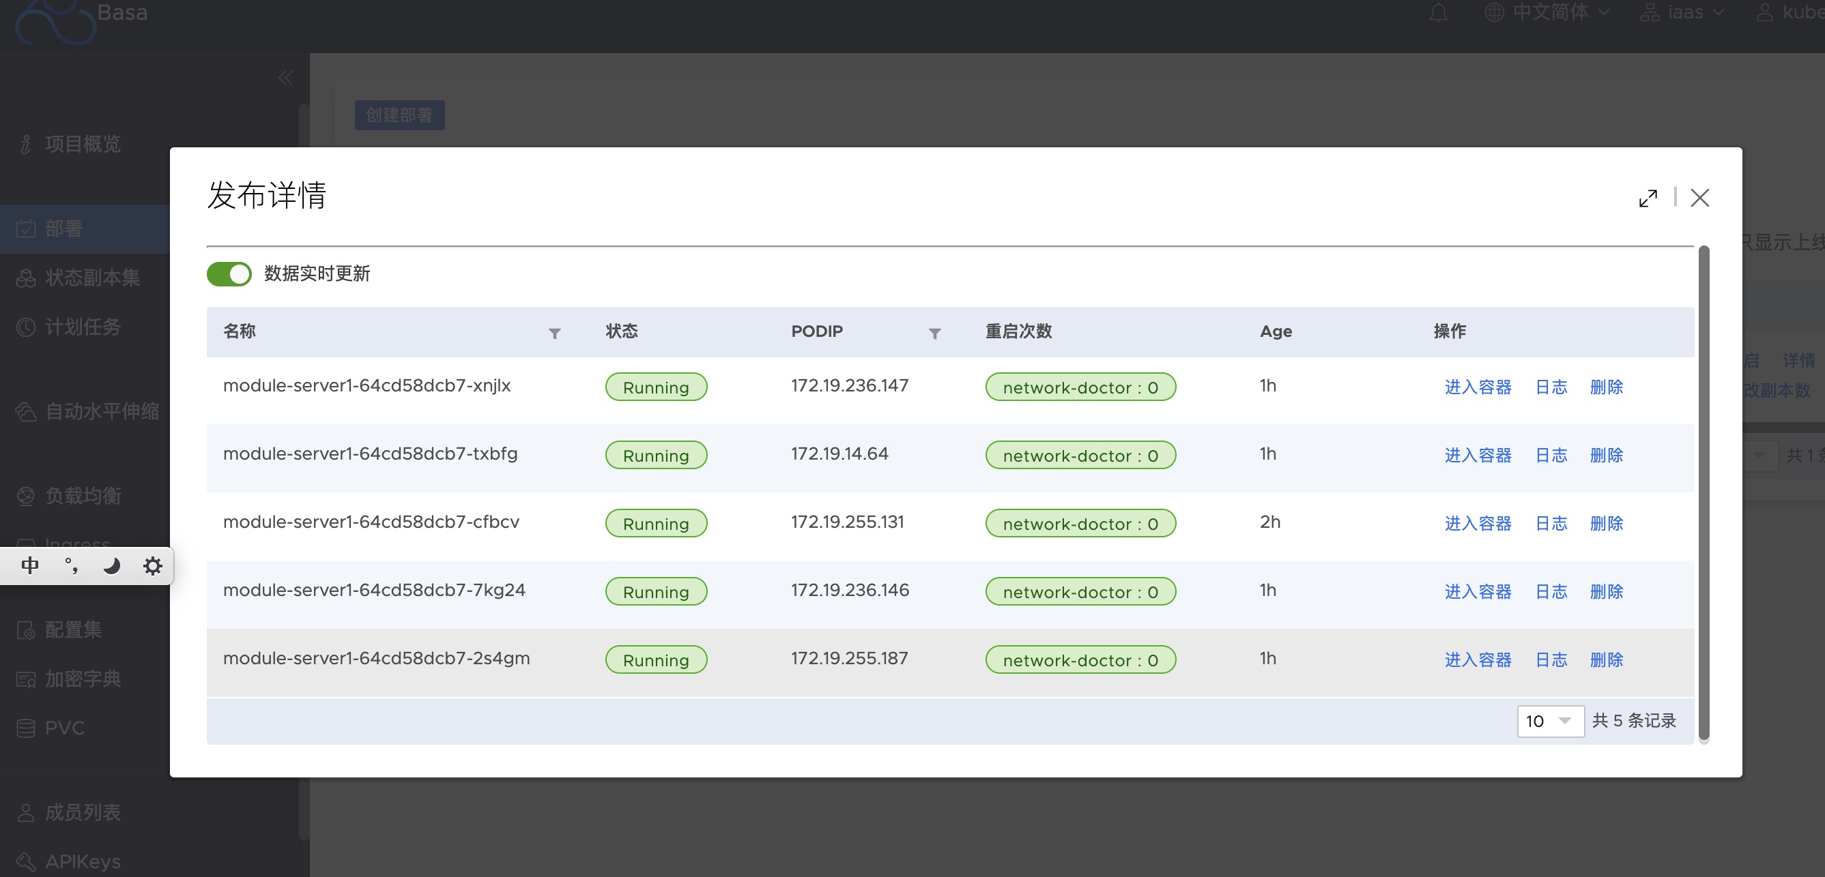Click the filter icon in 名称 column

(x=555, y=333)
